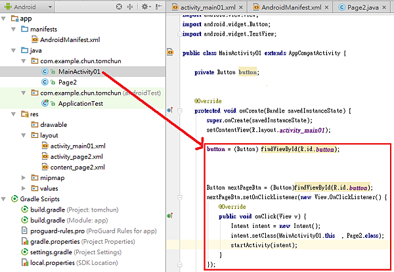394x272 pixels.
Task: Collapse the Gradle Scripts node
Action: pyautogui.click(x=5, y=198)
